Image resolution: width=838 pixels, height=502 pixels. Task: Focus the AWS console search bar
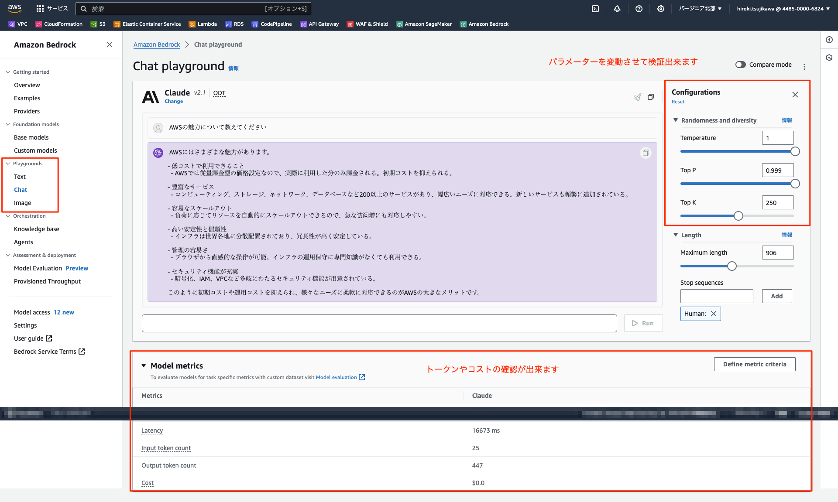click(x=193, y=9)
